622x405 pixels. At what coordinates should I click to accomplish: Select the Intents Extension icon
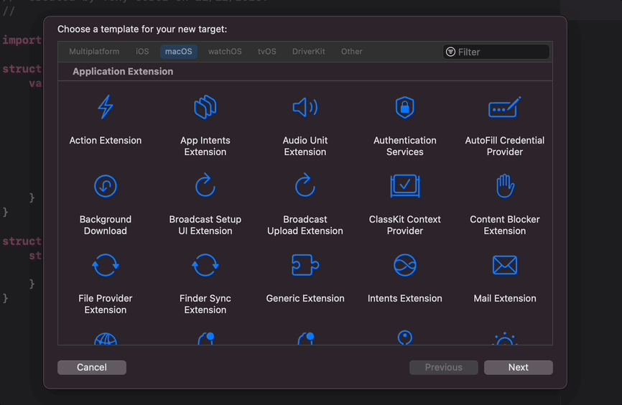click(405, 265)
